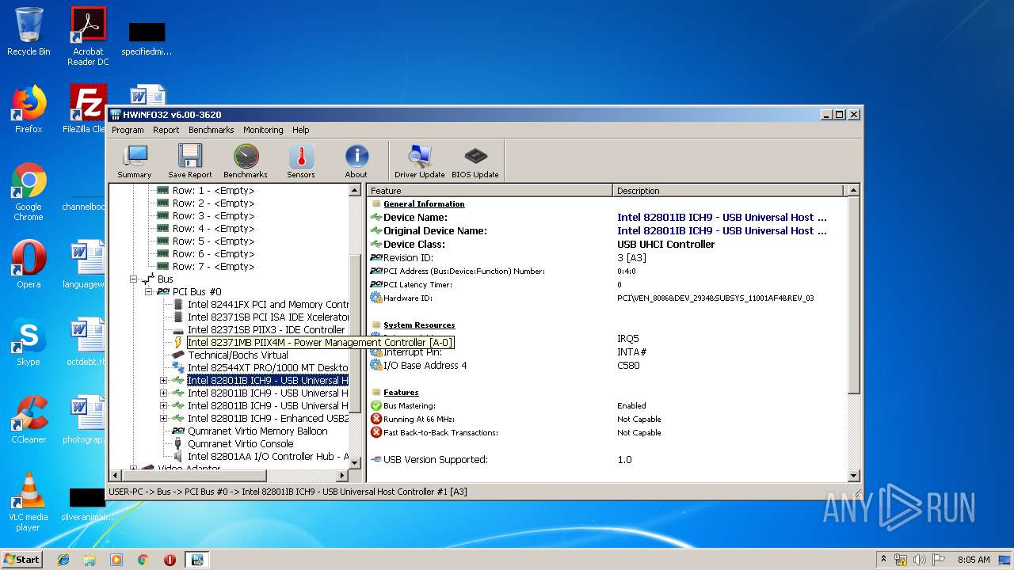Select Intel 82371MB PIIX4M Power Management Controller

point(320,343)
